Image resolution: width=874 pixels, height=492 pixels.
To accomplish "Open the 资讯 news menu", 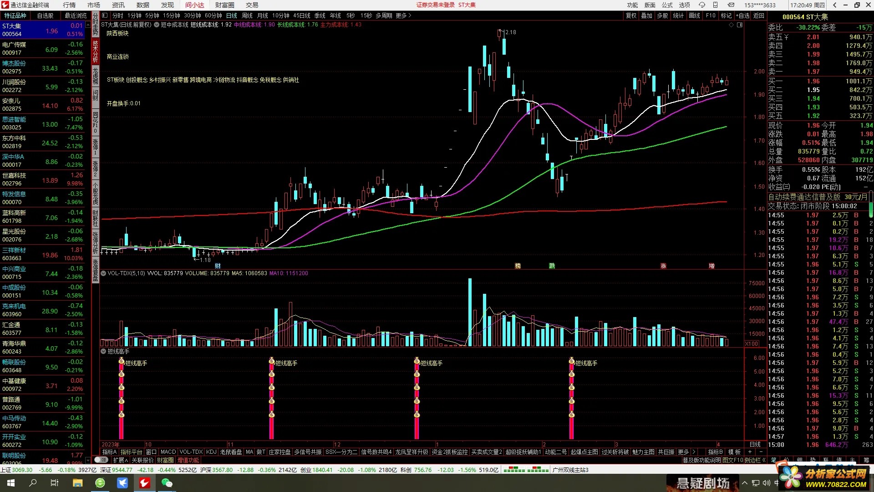I will pyautogui.click(x=118, y=5).
